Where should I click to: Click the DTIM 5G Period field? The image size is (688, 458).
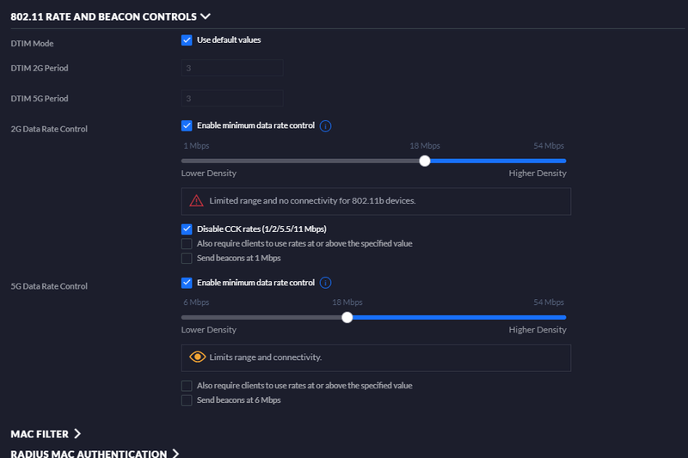click(x=232, y=99)
